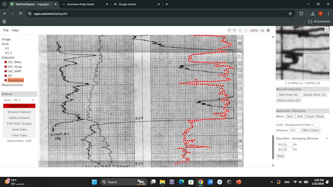Click the canvas scroll-down arrow
Image resolution: width=333 pixels, height=187 pixels.
tap(273, 165)
